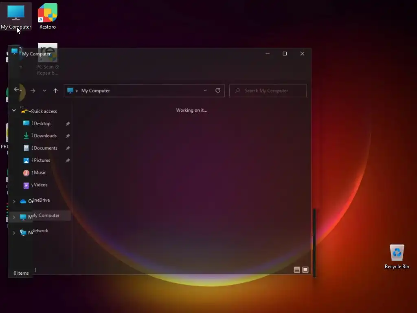Screen dimensions: 417x313
Task: Minimize the My Computer window
Action: point(268,54)
